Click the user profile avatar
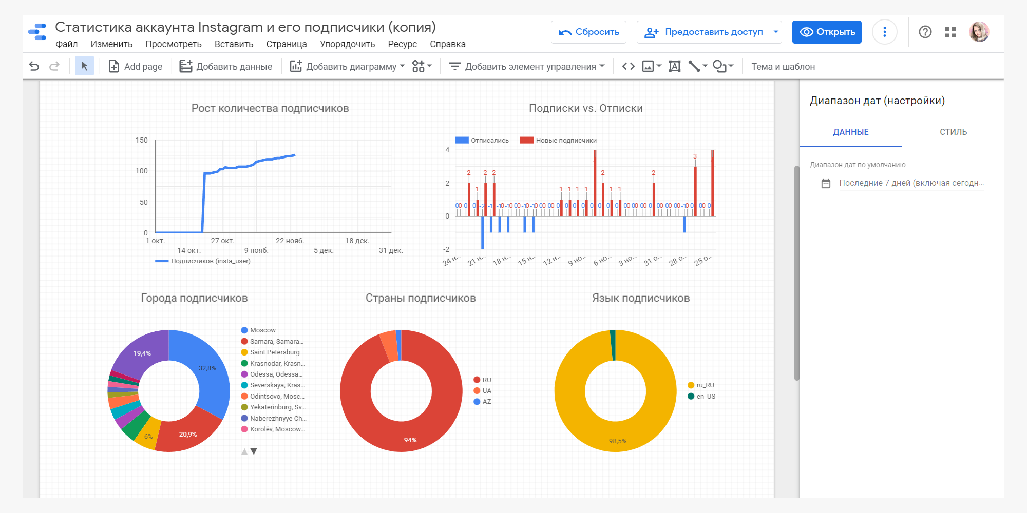The height and width of the screenshot is (513, 1027). [x=979, y=32]
